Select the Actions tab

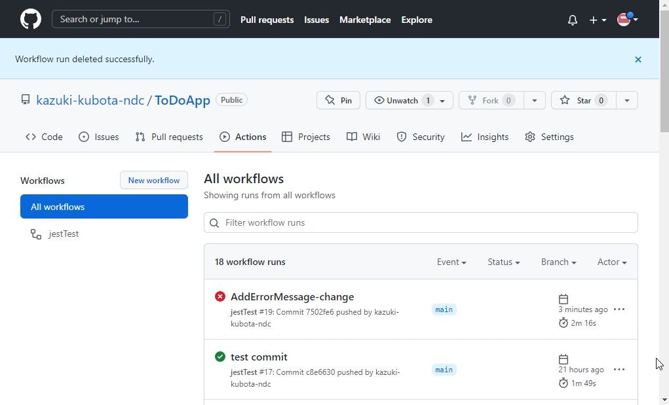click(x=243, y=137)
